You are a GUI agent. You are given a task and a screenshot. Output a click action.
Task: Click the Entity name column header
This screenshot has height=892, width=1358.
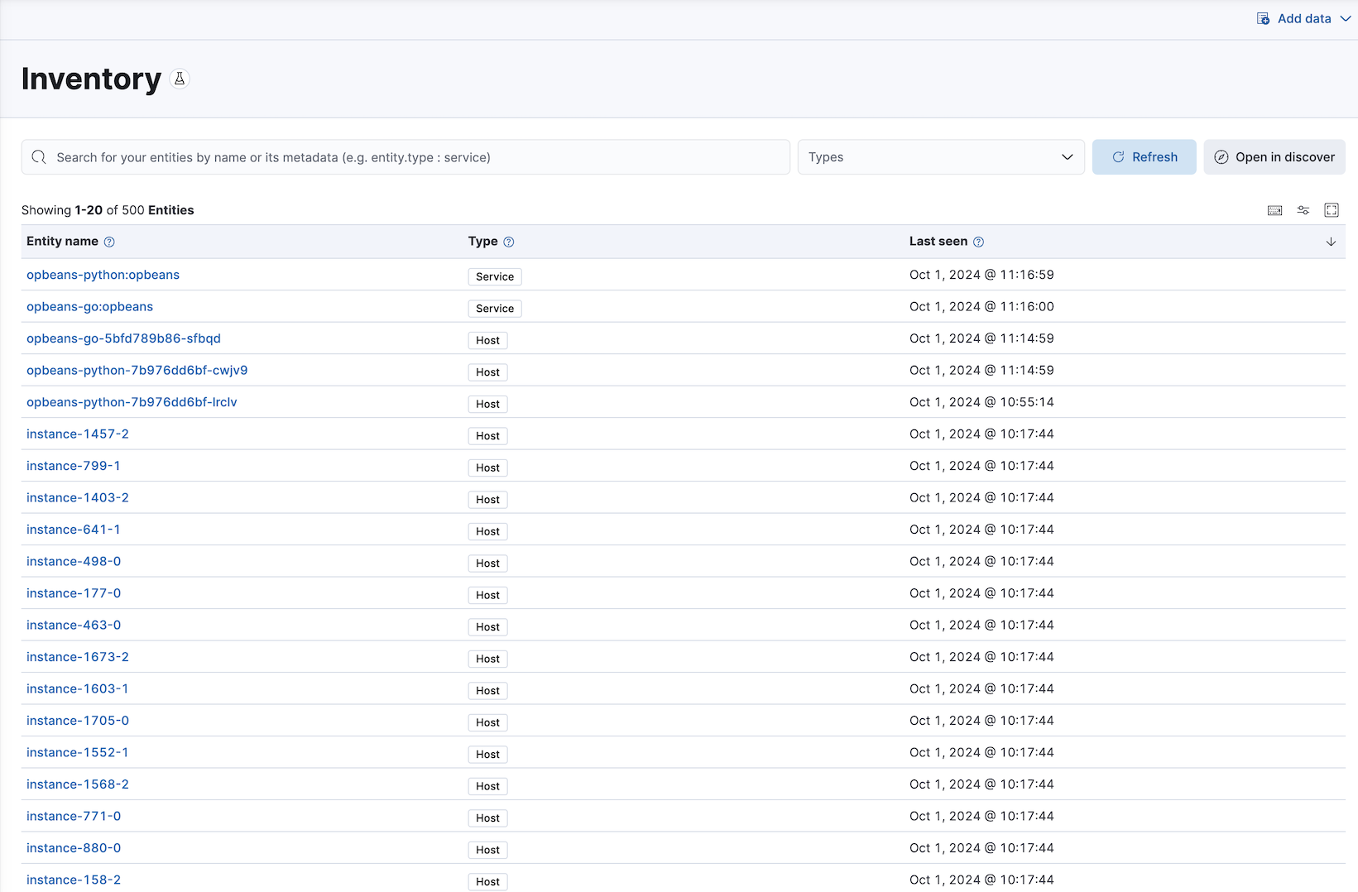click(61, 242)
